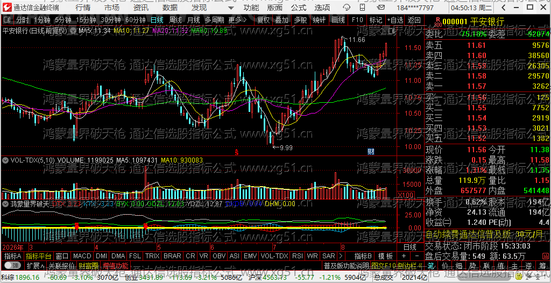Screen dimensions: 551x283
Task: Click the 财 marker on the price chart
Action: tap(371, 152)
